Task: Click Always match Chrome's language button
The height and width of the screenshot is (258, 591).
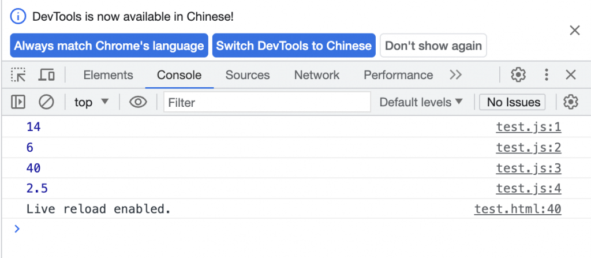Action: [109, 46]
